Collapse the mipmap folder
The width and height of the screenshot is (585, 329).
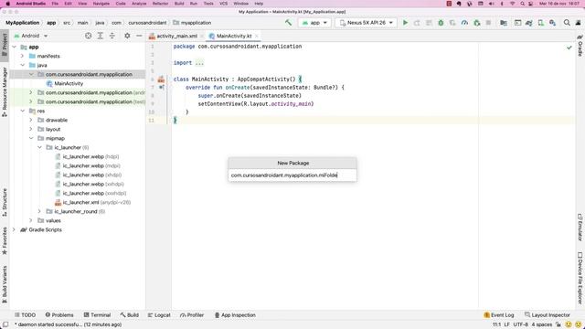tap(31, 138)
